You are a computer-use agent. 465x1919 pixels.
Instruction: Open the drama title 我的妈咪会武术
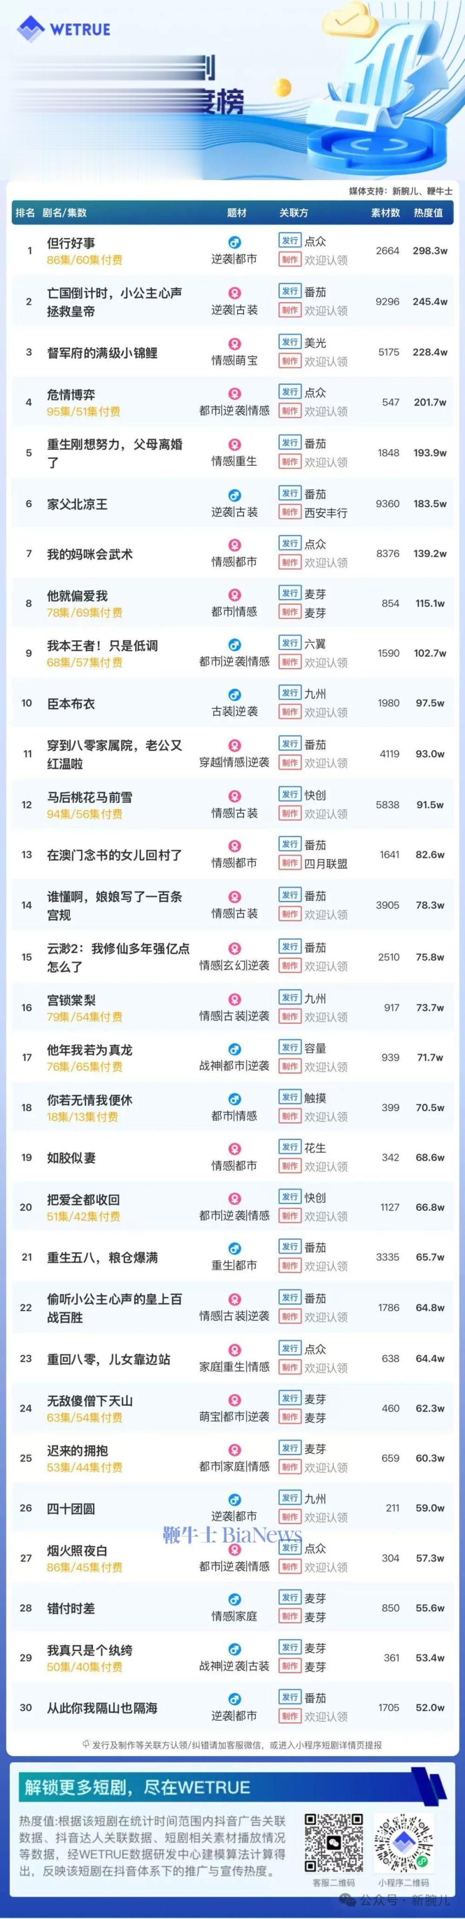(x=90, y=554)
